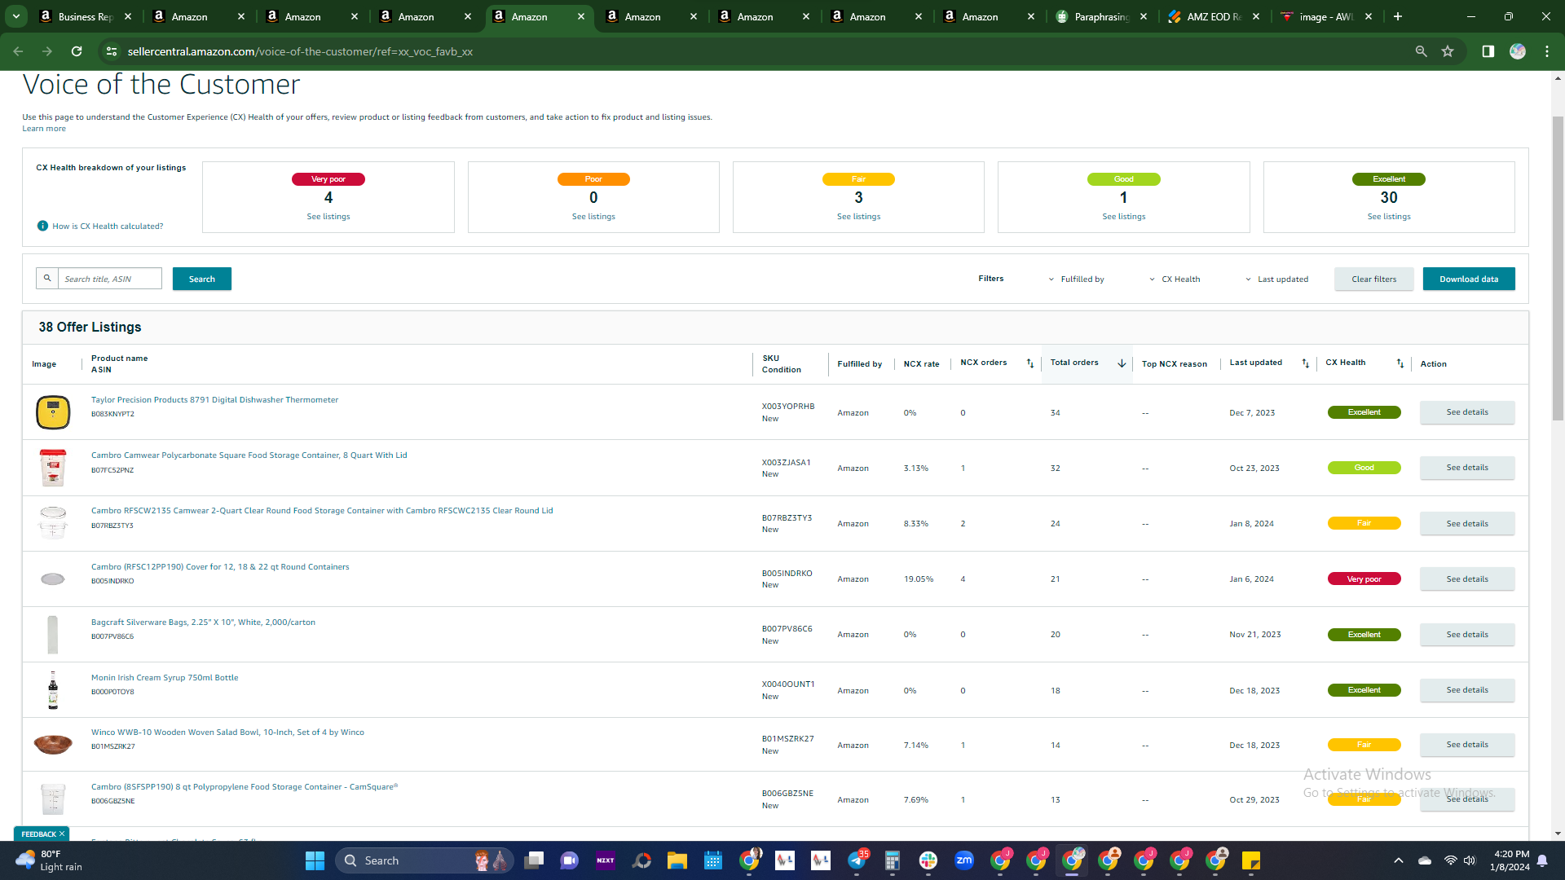Close the FEEDBACK tab's x icon
1565x880 pixels.
62,834
